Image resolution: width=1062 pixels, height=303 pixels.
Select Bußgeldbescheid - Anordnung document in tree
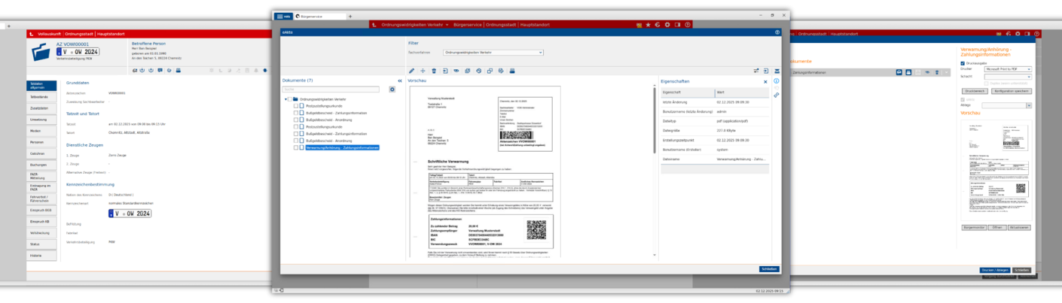pos(327,120)
